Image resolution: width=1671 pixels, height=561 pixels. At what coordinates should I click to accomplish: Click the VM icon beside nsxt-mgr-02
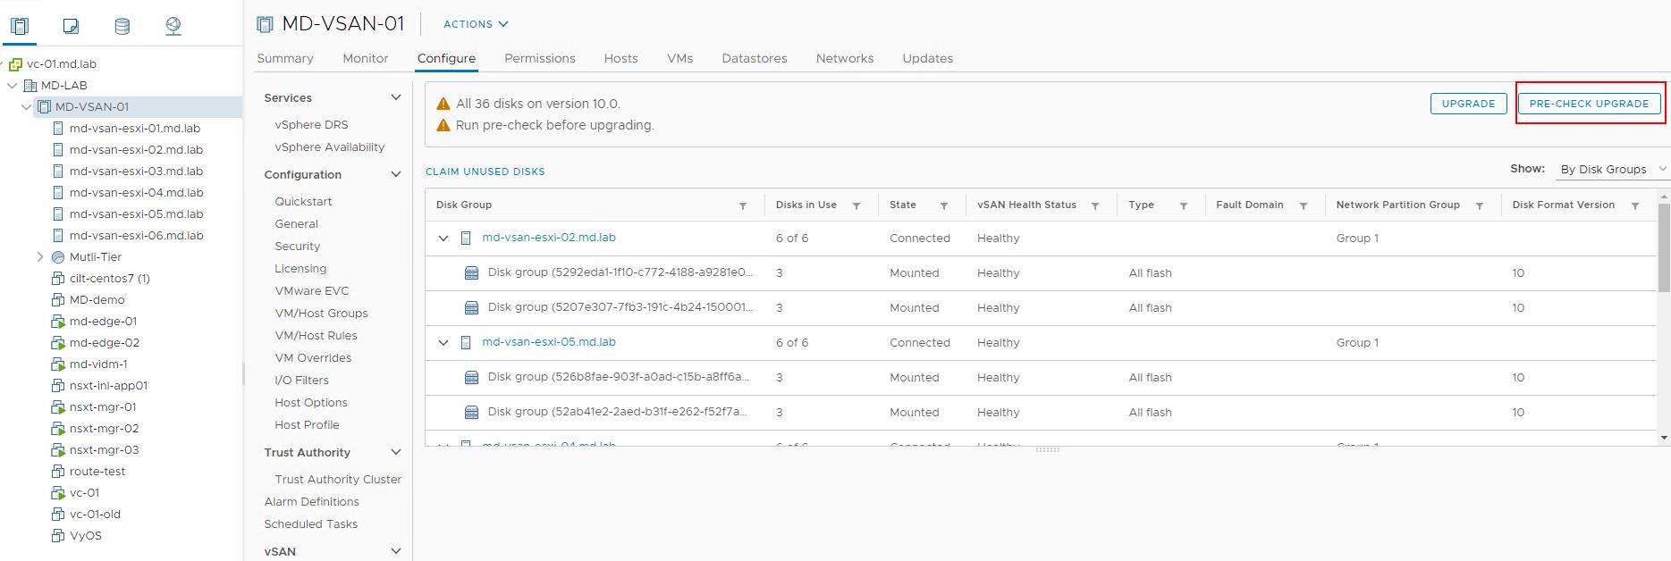58,429
